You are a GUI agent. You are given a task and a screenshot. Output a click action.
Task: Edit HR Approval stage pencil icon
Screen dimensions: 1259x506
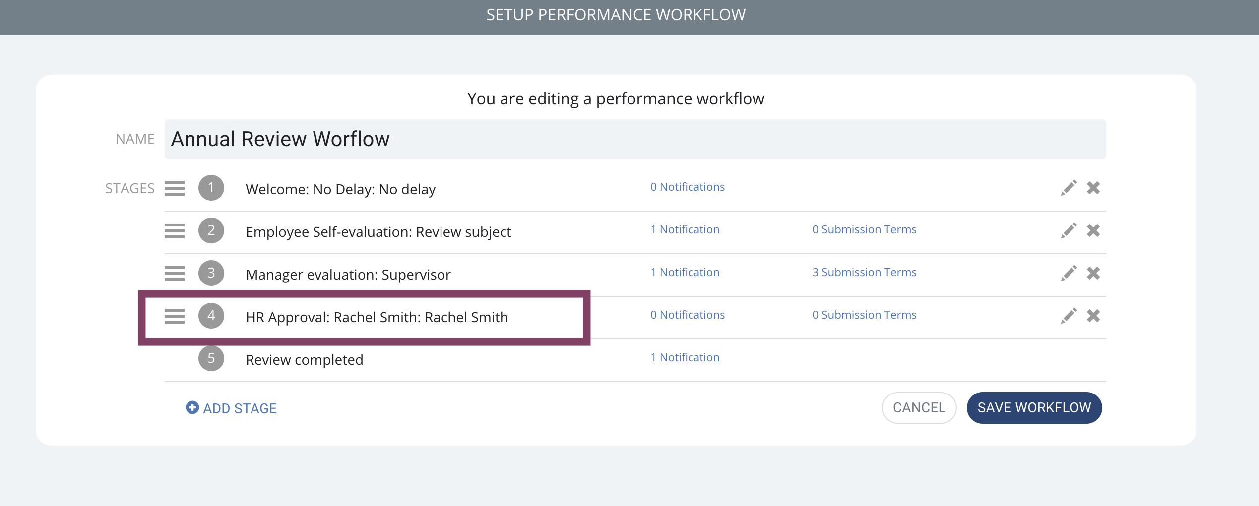pyautogui.click(x=1069, y=316)
